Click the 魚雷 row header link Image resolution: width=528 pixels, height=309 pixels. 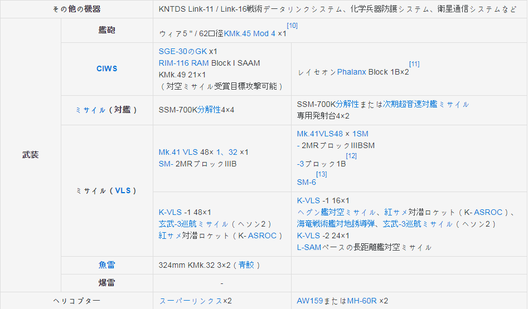tap(106, 265)
